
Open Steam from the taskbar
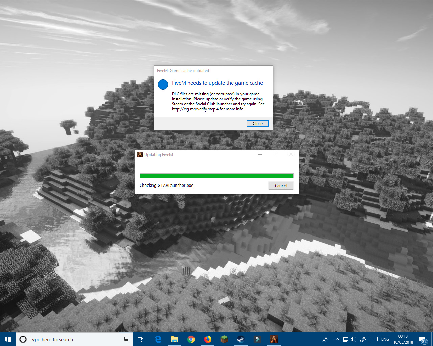(x=241, y=339)
